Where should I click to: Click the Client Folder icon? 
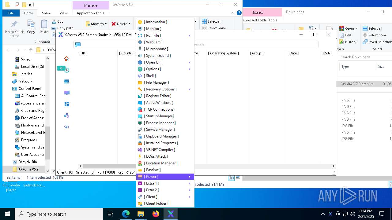pos(140,204)
